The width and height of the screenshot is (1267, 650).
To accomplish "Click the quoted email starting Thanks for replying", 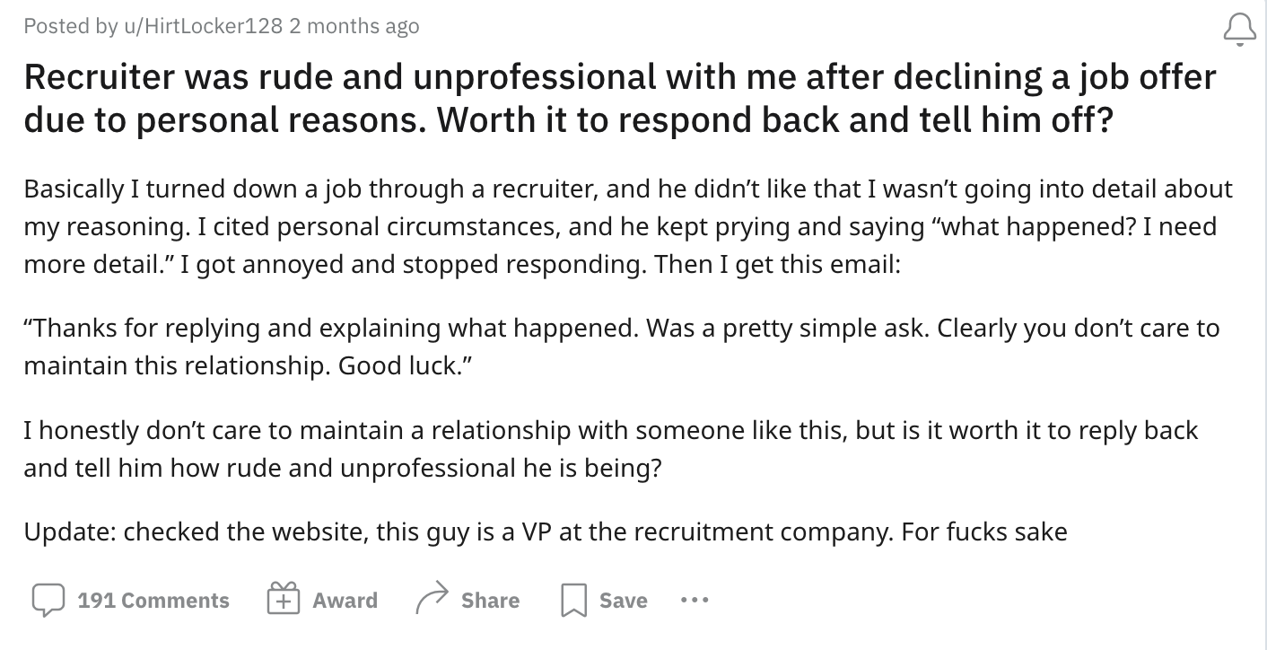I will (x=621, y=347).
